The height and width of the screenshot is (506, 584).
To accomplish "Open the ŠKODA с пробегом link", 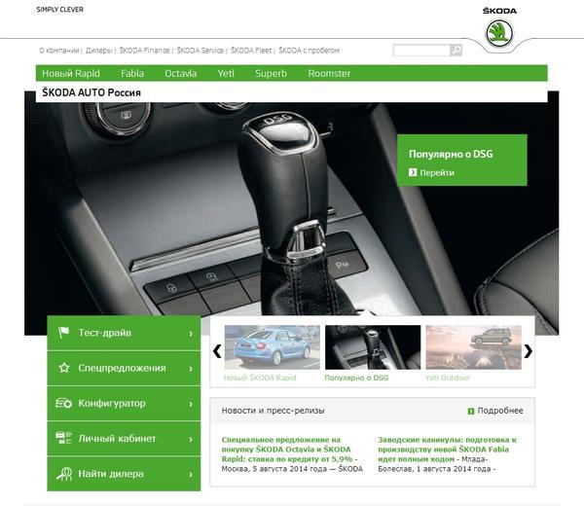I will [x=309, y=51].
